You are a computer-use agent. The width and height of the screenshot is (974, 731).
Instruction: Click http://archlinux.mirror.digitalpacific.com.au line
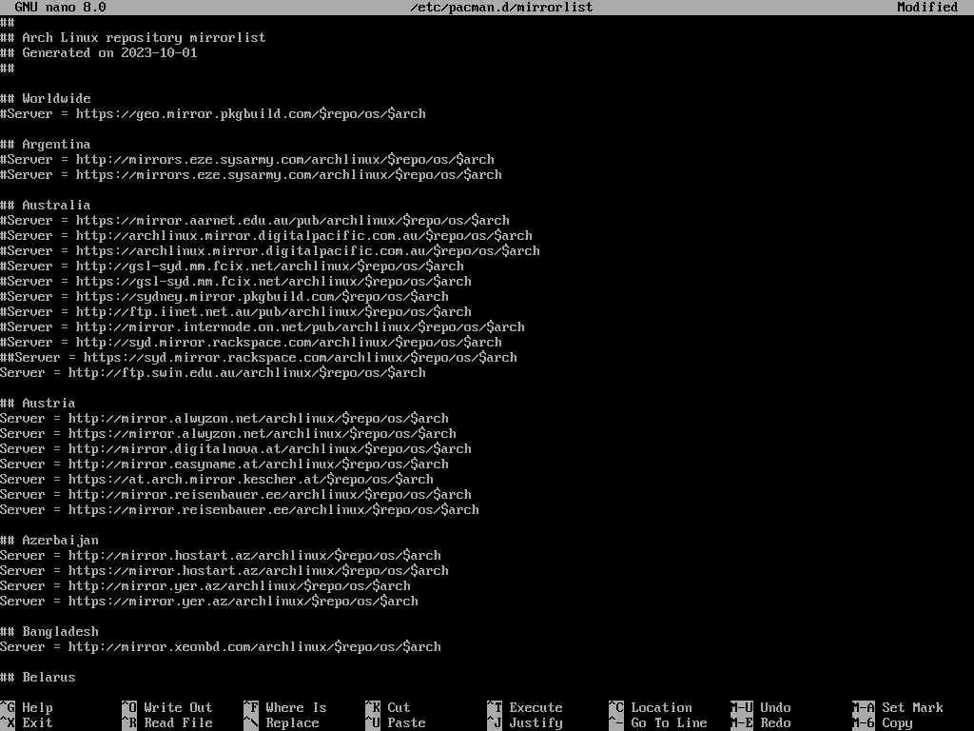point(266,236)
